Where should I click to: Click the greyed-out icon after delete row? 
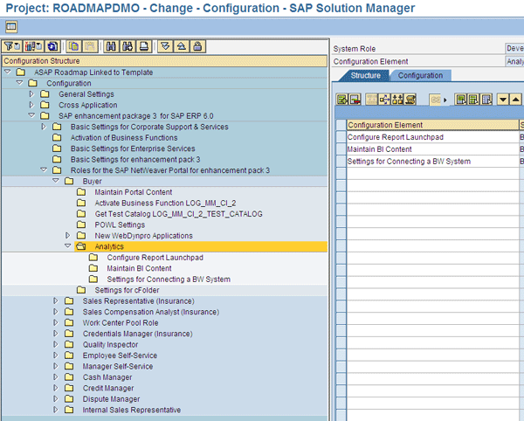(x=371, y=100)
